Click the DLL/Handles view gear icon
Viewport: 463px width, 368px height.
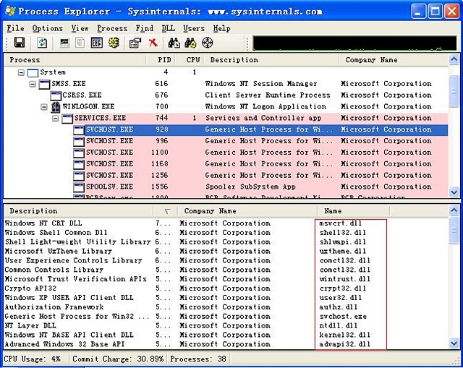114,43
